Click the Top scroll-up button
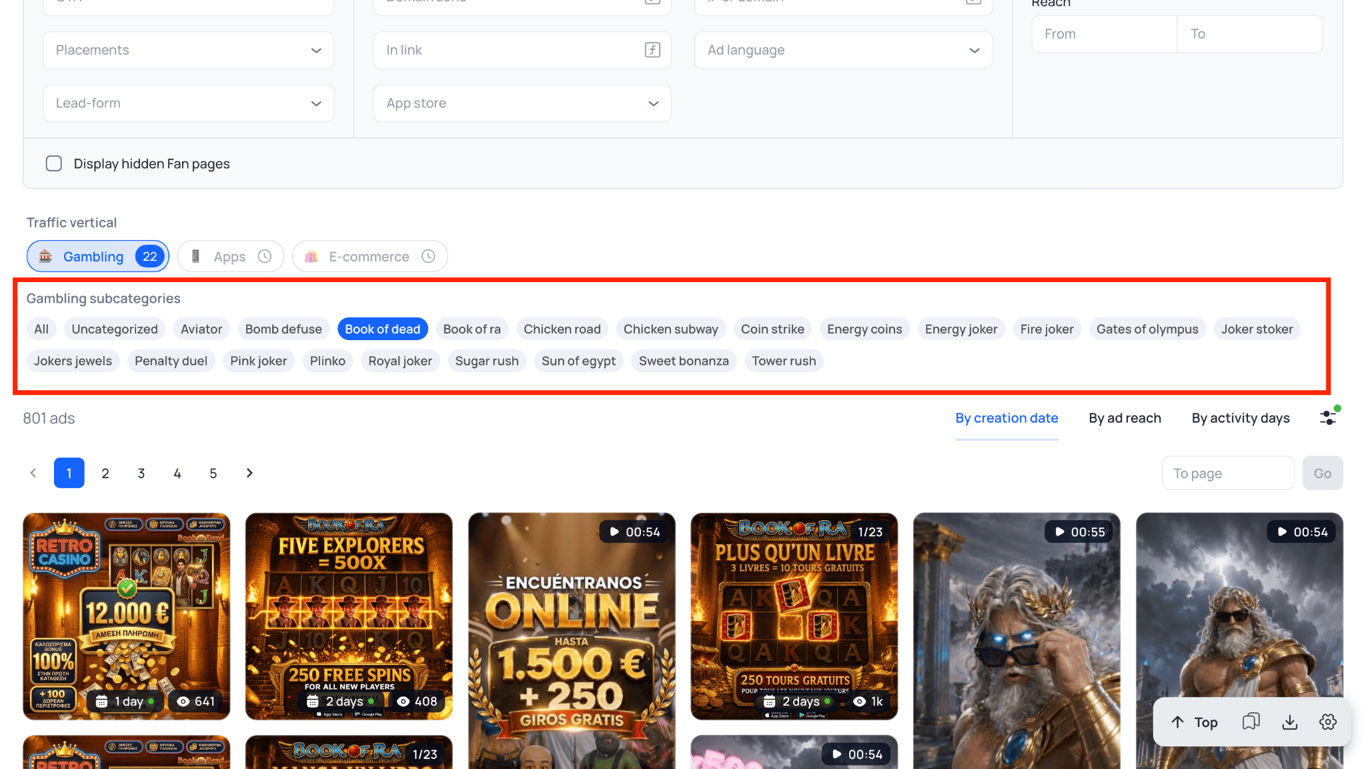 tap(1194, 722)
